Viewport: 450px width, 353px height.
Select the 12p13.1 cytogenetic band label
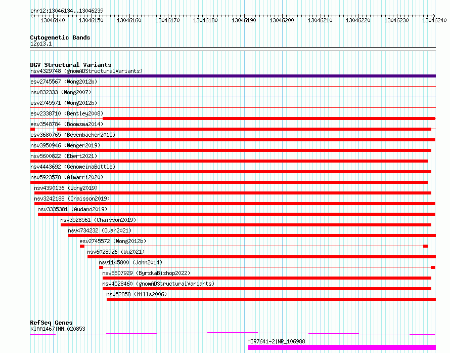tap(41, 44)
